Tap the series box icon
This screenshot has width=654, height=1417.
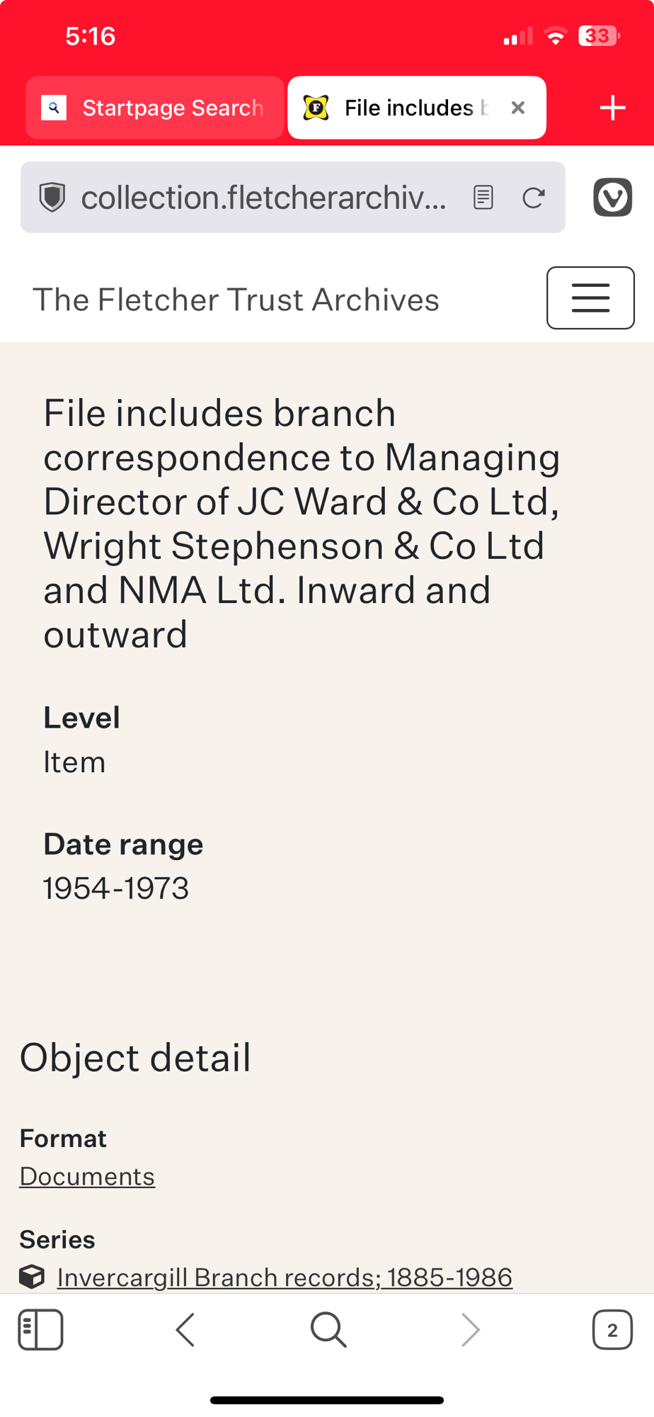click(32, 1277)
